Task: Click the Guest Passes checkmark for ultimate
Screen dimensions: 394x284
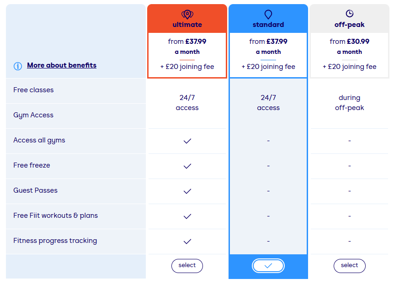Action: (187, 191)
